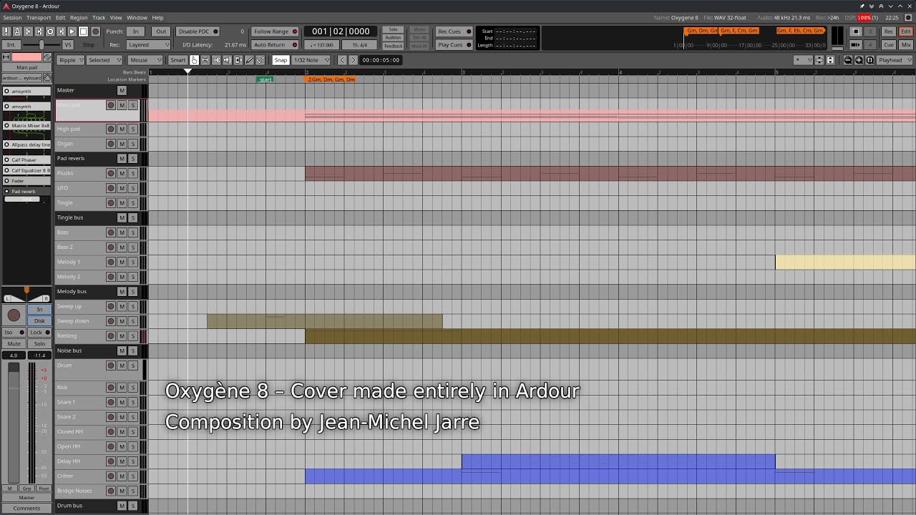The height and width of the screenshot is (515, 916).
Task: Adjust the shuttle speed slider
Action: click(x=42, y=44)
